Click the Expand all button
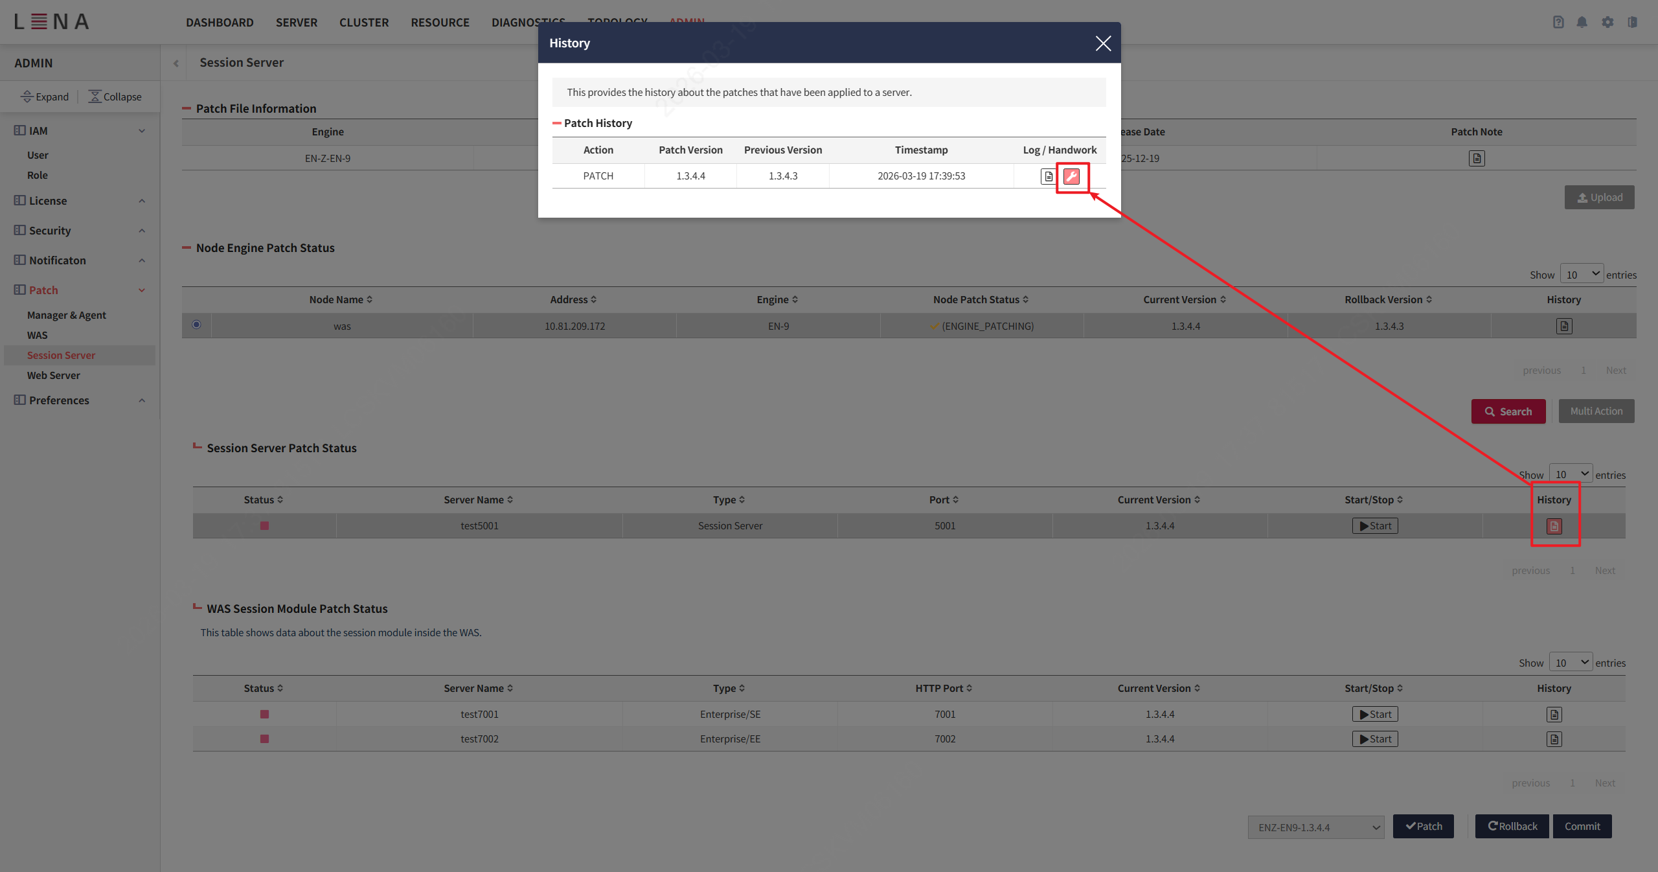The width and height of the screenshot is (1658, 872). 45,97
